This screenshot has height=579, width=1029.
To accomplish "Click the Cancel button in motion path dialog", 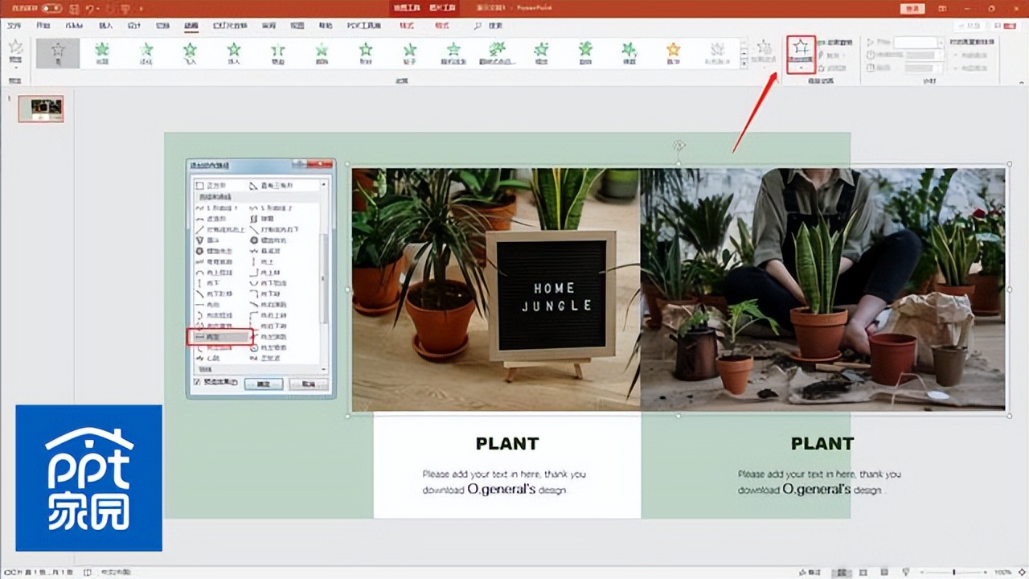I will (x=308, y=384).
